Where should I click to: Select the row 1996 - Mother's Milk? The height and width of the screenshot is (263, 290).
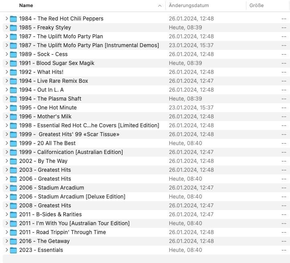(x=146, y=117)
